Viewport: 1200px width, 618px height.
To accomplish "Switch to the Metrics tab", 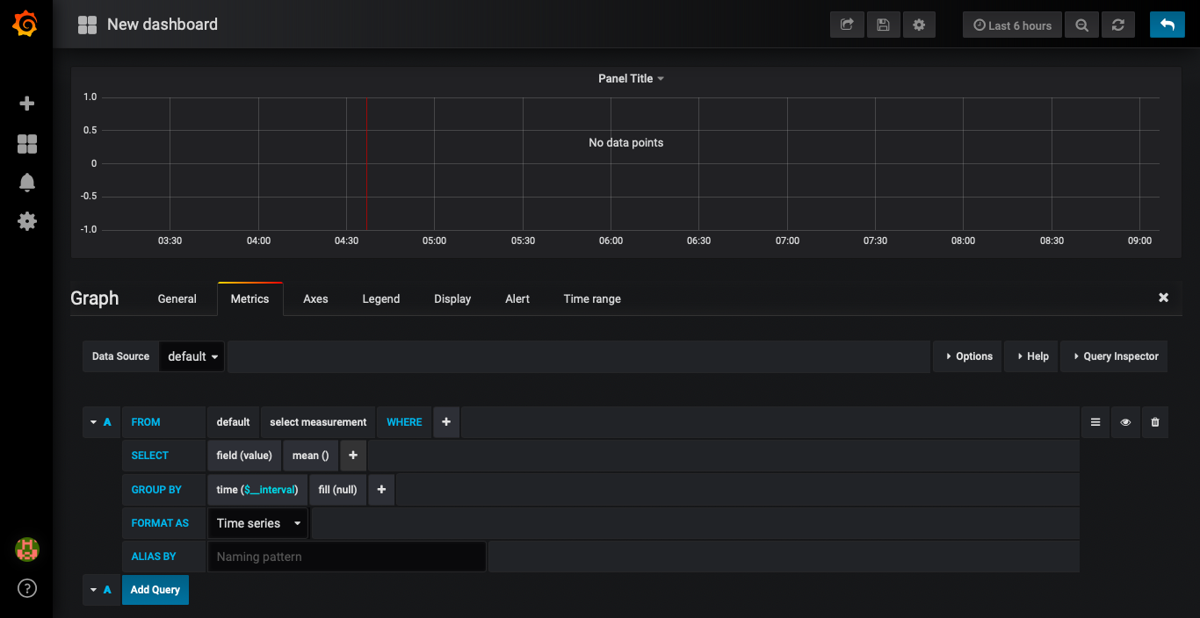I will (250, 298).
